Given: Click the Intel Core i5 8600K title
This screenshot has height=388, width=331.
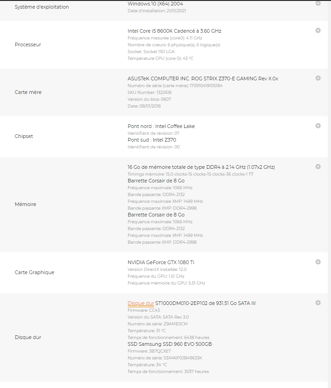Looking at the screenshot, I should 174,31.
